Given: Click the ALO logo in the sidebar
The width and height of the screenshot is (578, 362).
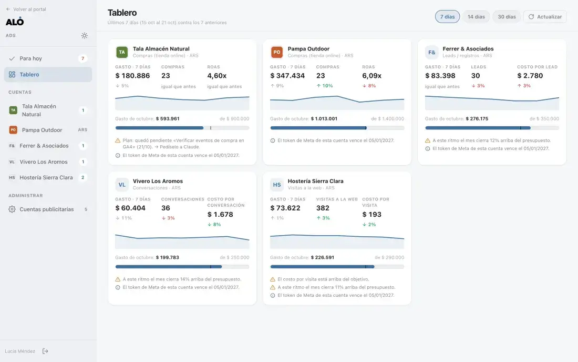Looking at the screenshot, I should tap(15, 22).
